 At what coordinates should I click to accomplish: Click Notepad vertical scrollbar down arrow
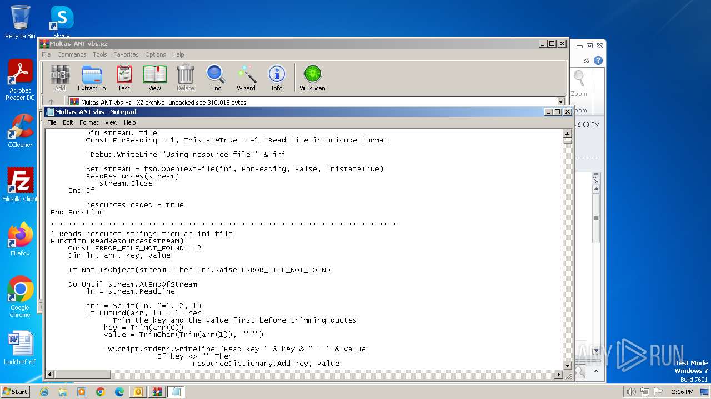(x=568, y=366)
